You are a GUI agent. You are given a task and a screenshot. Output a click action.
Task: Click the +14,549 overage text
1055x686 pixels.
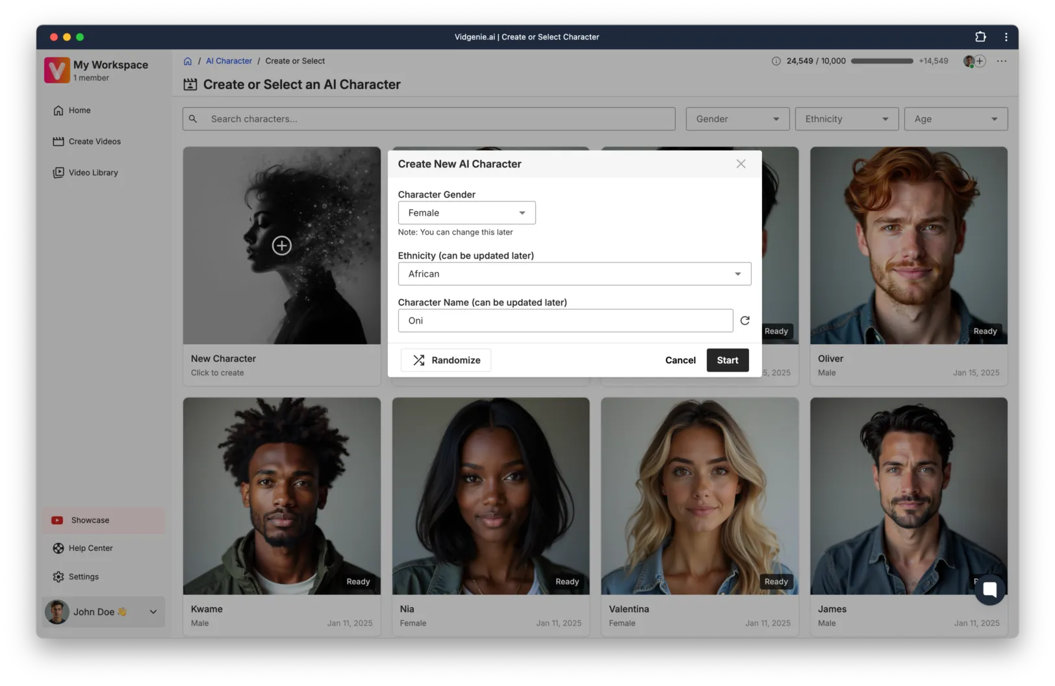coord(933,61)
